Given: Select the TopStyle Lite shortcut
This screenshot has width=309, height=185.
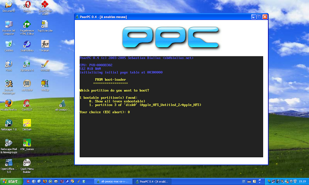Looking at the screenshot, I should [45, 26].
